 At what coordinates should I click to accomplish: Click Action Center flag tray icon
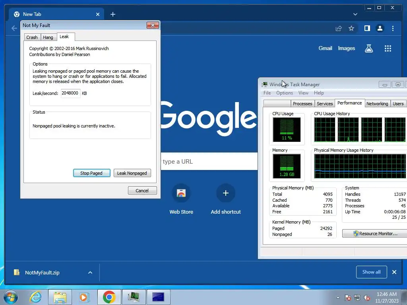point(347,297)
